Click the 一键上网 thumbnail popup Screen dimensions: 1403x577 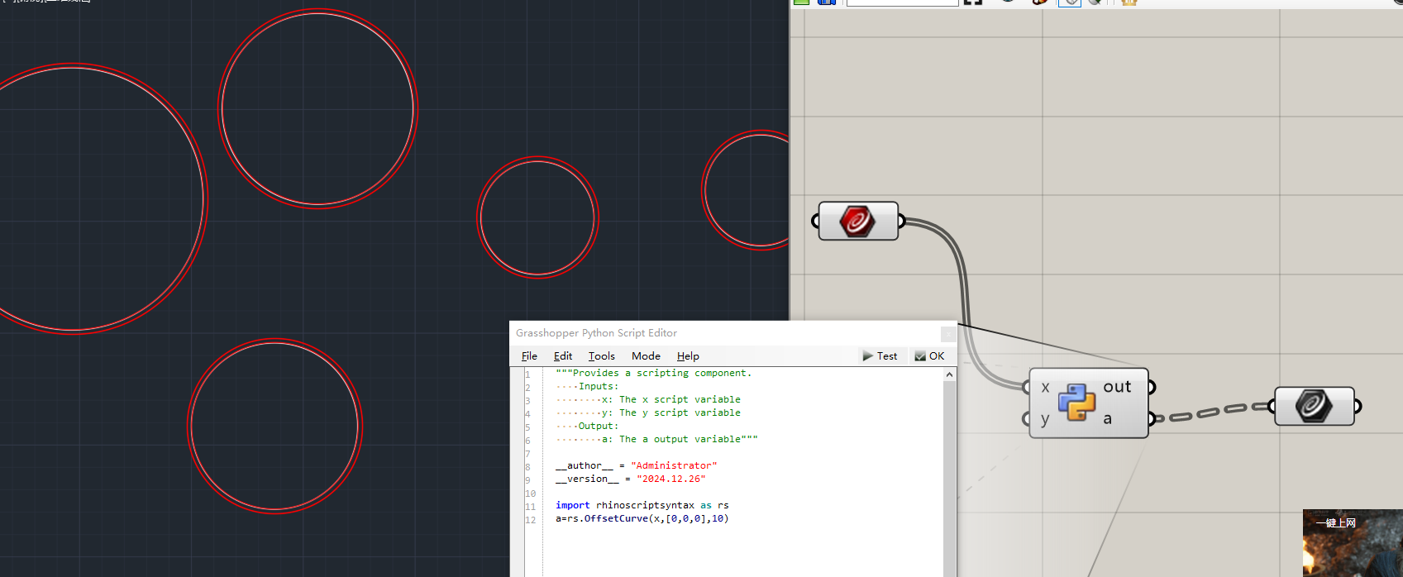click(x=1352, y=543)
